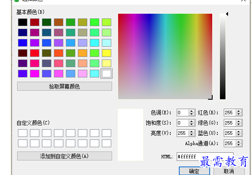The image size is (252, 175).
Task: Confirm with the 确定 button
Action: tap(194, 171)
